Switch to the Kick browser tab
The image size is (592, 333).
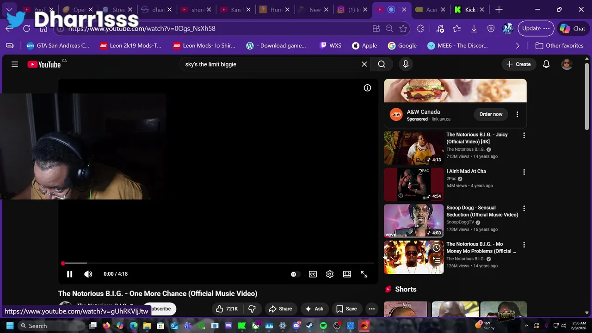469,9
